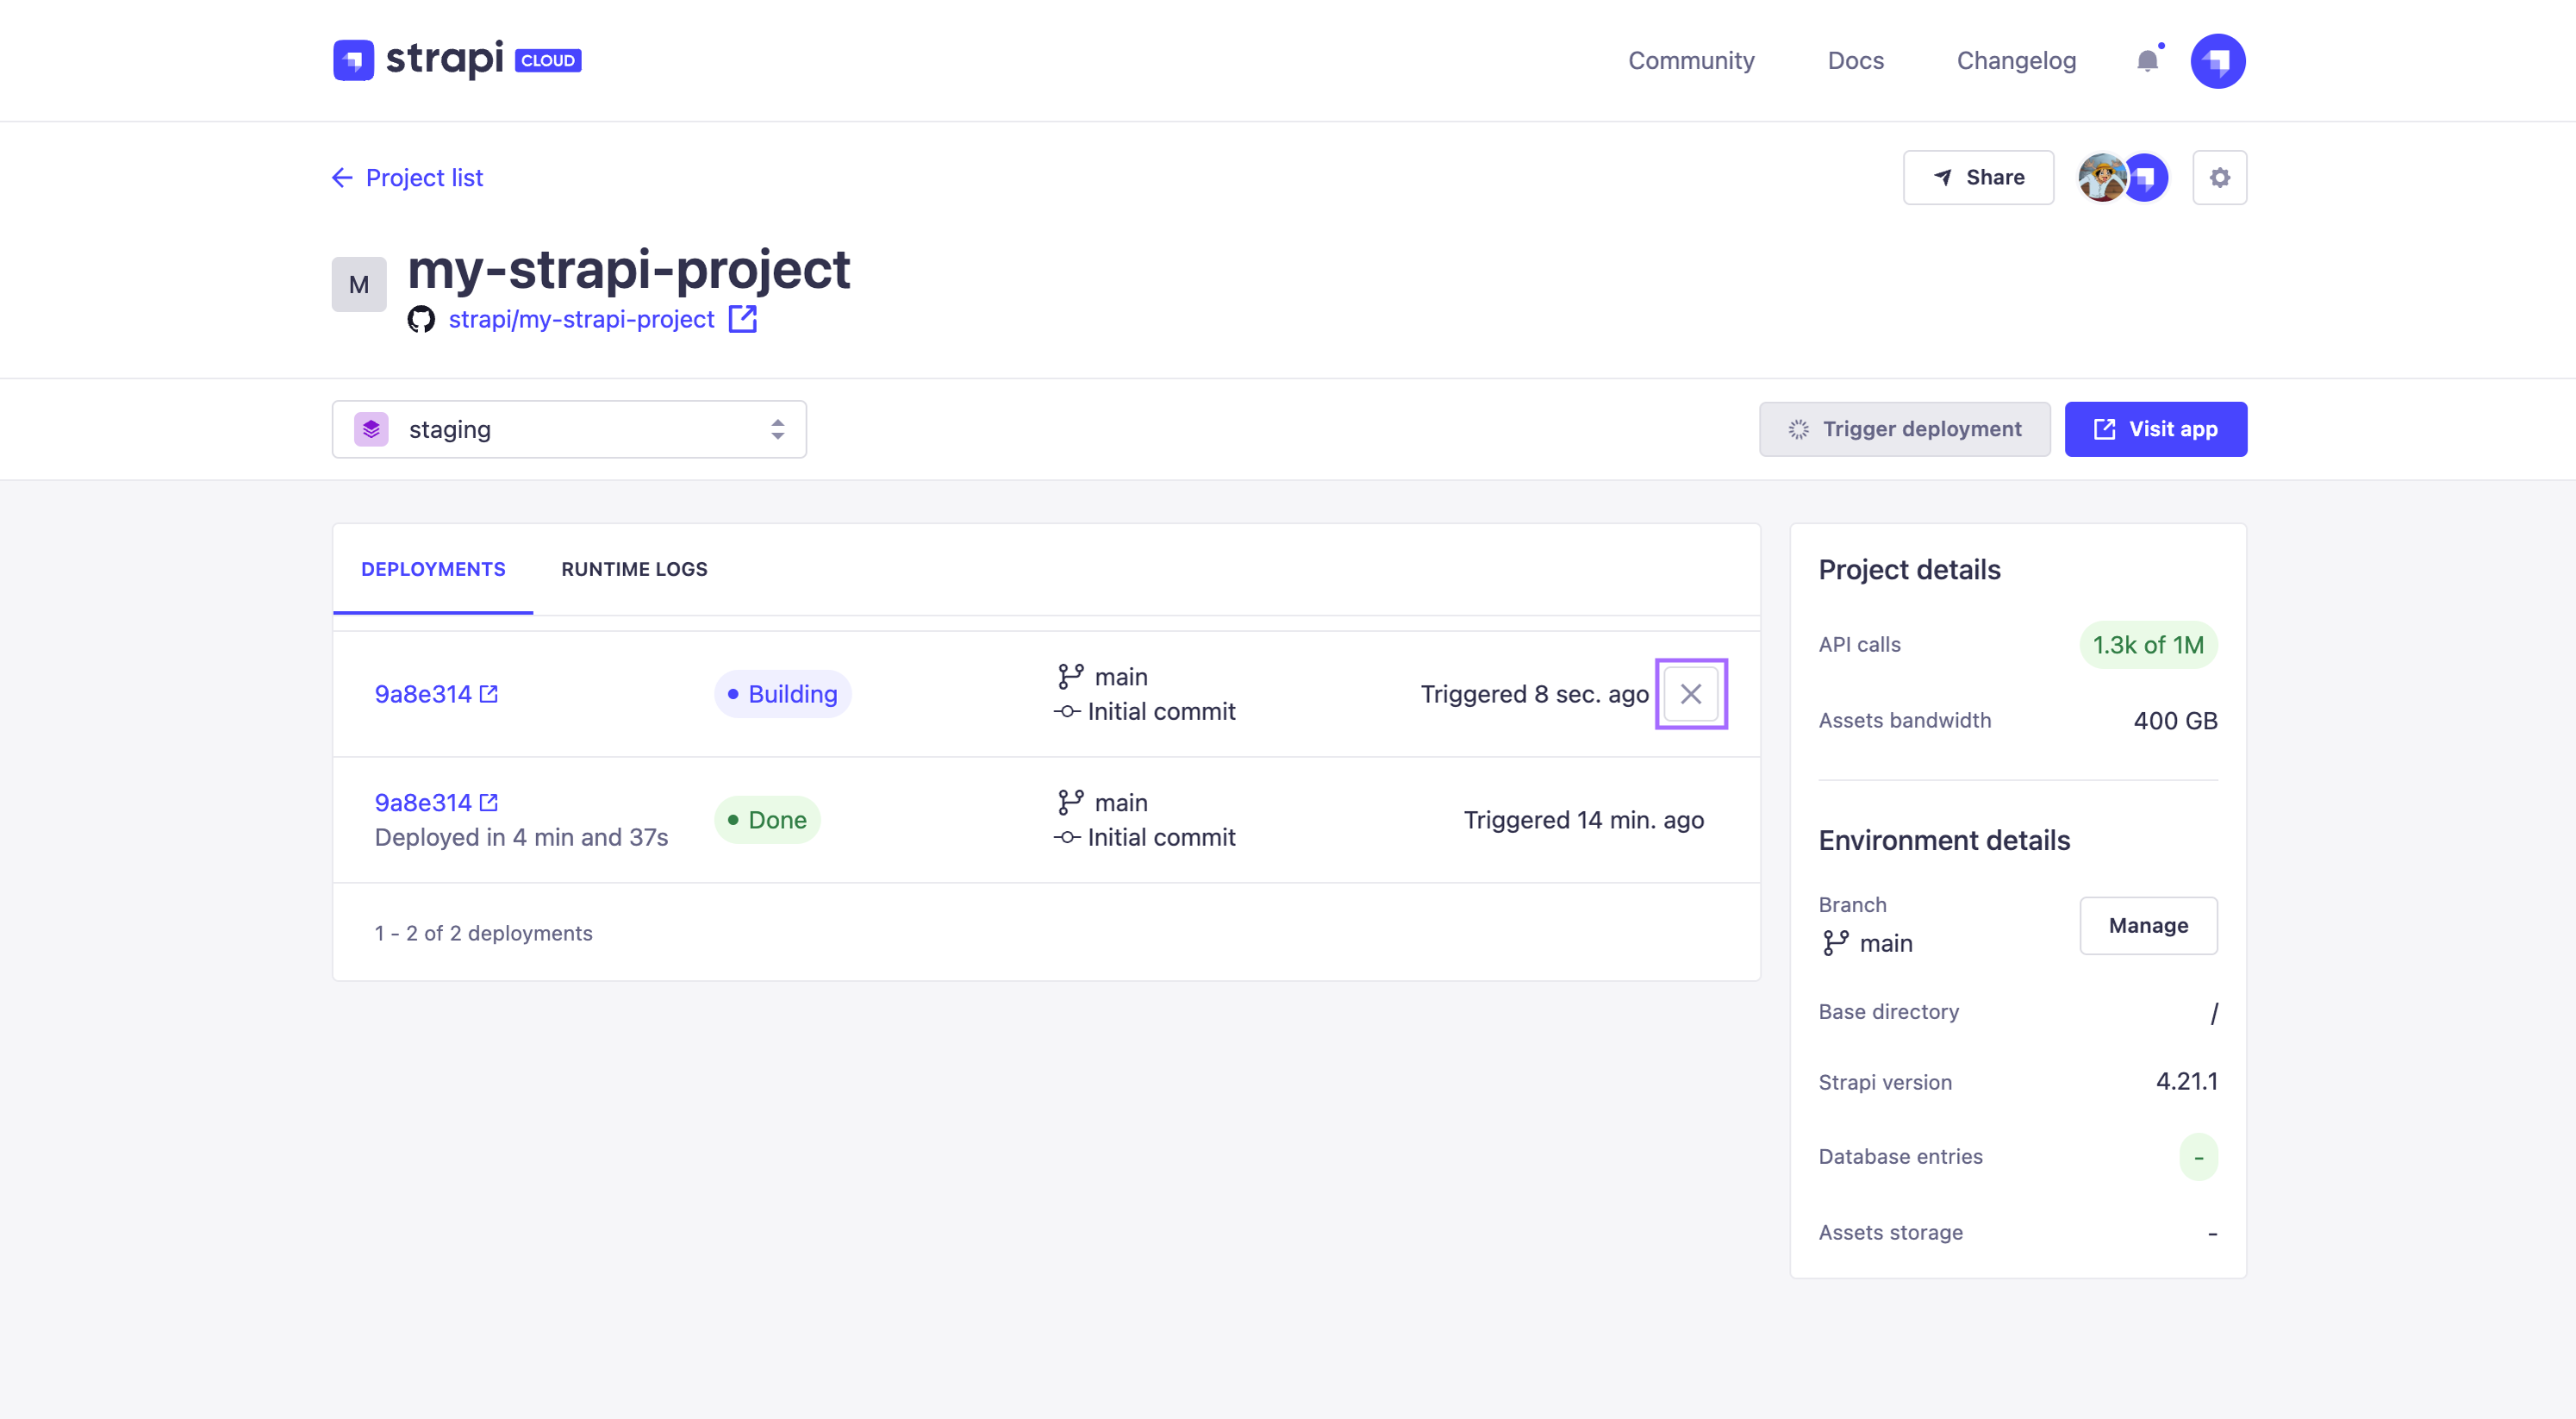This screenshot has width=2576, height=1419.
Task: Click the main branch icon in the Done row
Action: click(1070, 803)
